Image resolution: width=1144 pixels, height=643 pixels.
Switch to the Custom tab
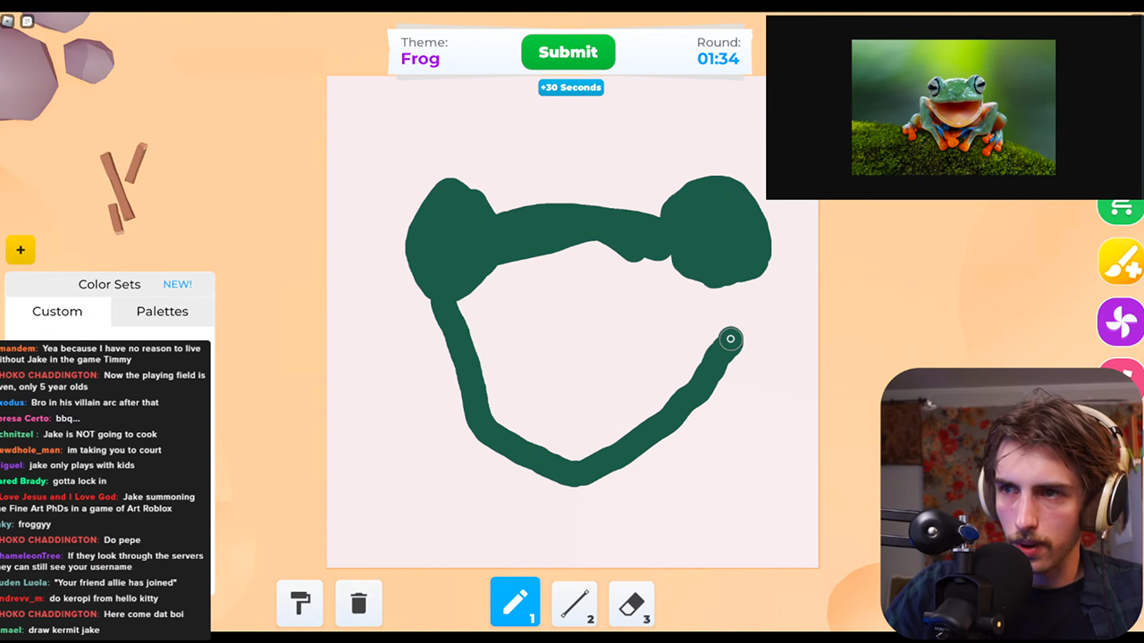(56, 311)
